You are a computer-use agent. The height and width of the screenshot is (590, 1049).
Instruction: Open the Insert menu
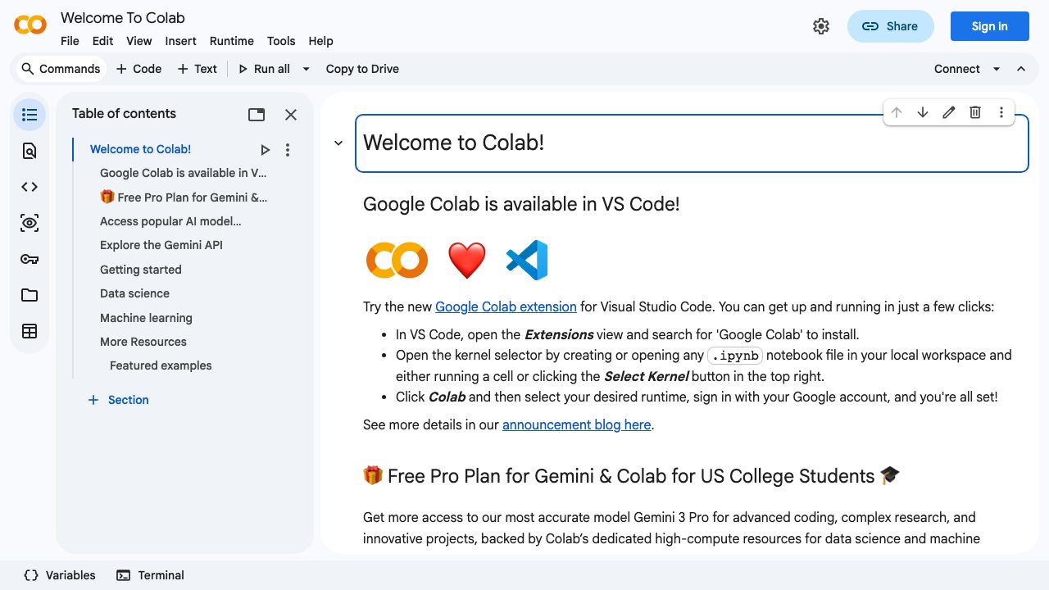pos(180,41)
